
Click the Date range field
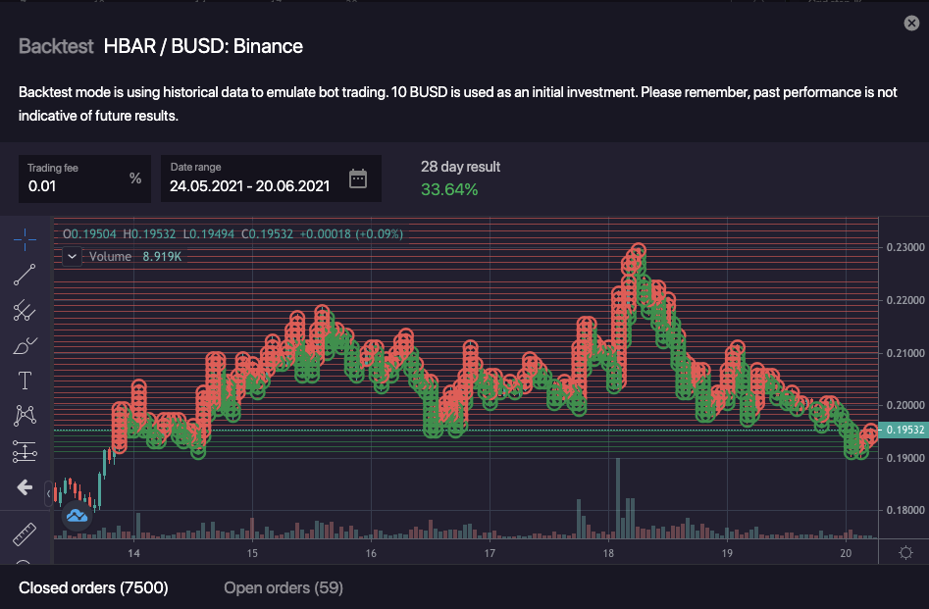249,185
